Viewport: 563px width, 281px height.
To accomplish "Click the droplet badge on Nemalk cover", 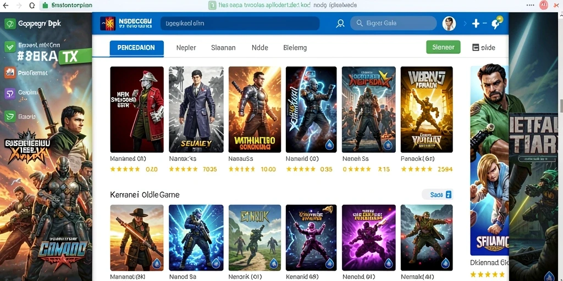I will tap(445, 264).
